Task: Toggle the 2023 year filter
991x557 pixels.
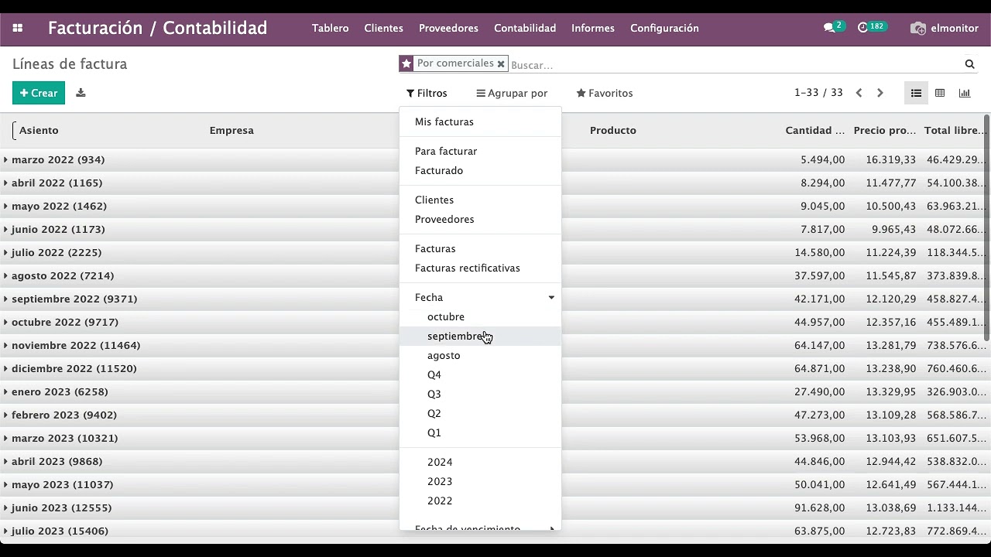Action: (x=480, y=481)
